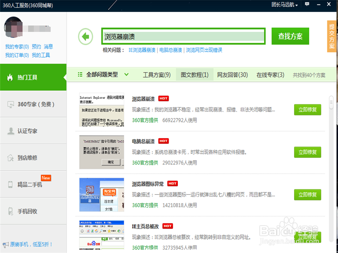
Task: Click the New badge on 精品二手机
Action: pyautogui.click(x=46, y=178)
